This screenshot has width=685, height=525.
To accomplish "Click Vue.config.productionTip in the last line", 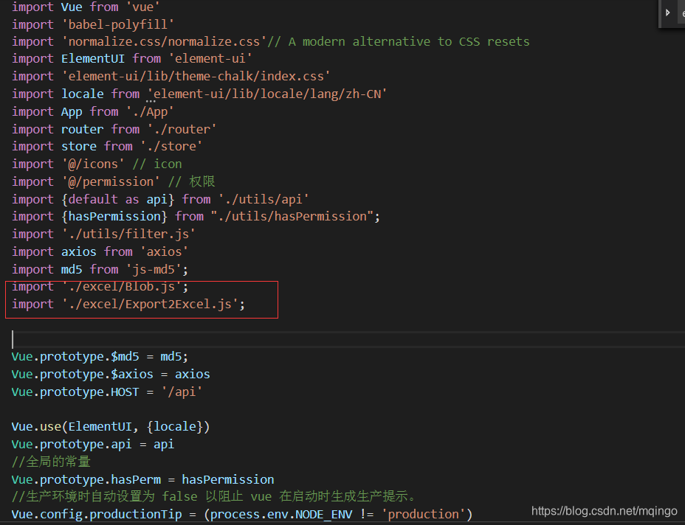I will click(97, 515).
